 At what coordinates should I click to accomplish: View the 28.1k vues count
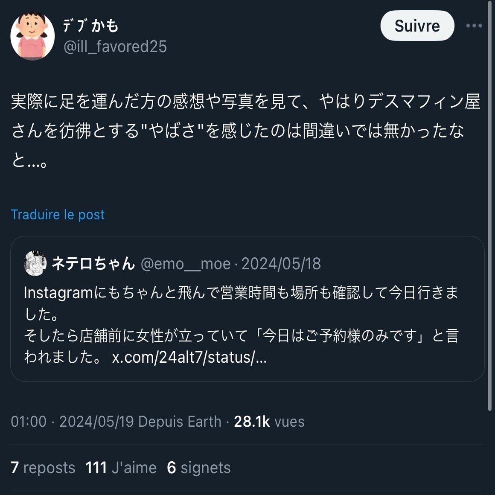tap(269, 422)
